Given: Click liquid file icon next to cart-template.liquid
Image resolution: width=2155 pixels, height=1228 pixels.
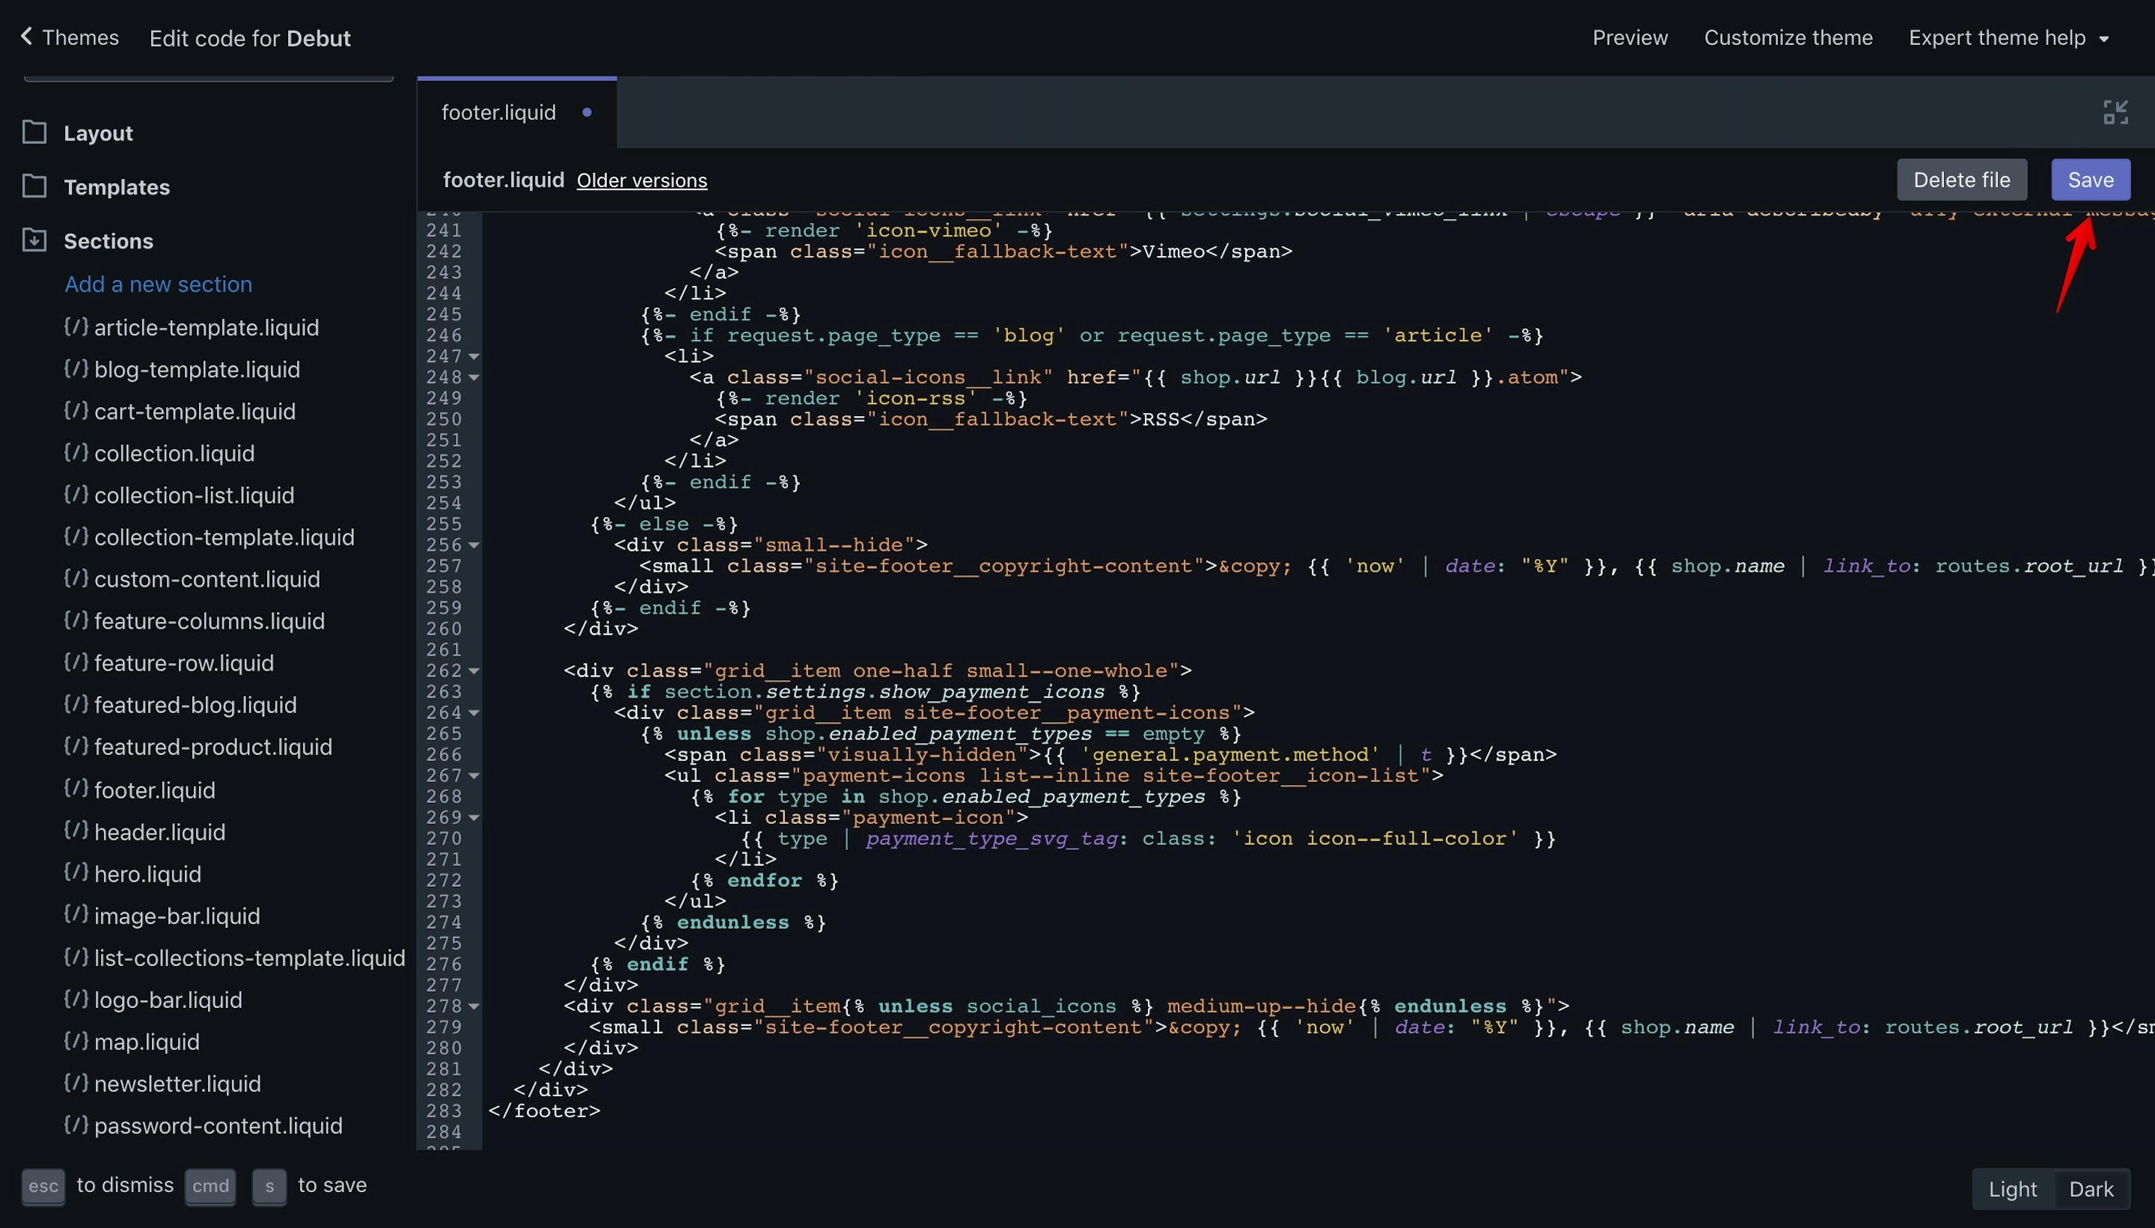Looking at the screenshot, I should pyautogui.click(x=76, y=410).
